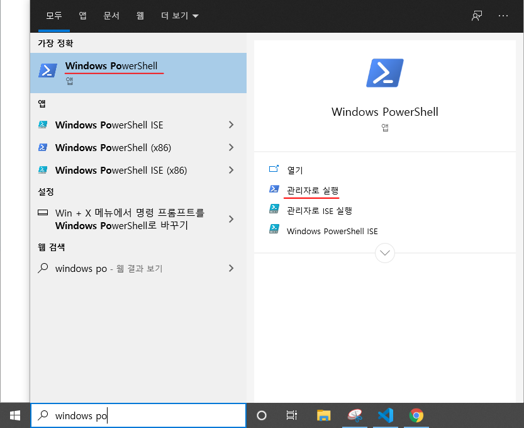Switch to the 앱 filter tab

82,16
